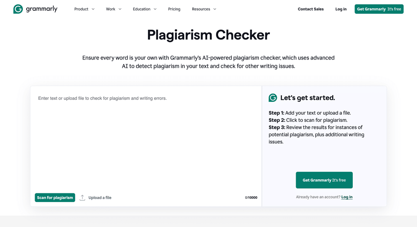
Task: Expand the Education menu chevron
Action: tap(155, 9)
